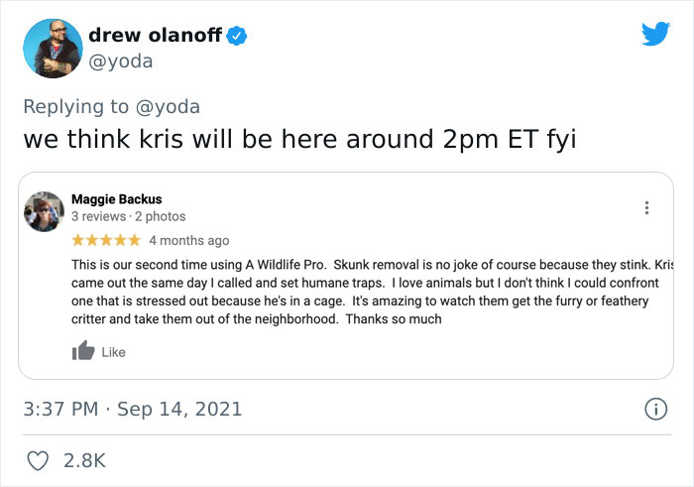Image resolution: width=694 pixels, height=487 pixels.
Task: Click the Twitter bird logo
Action: tap(655, 34)
